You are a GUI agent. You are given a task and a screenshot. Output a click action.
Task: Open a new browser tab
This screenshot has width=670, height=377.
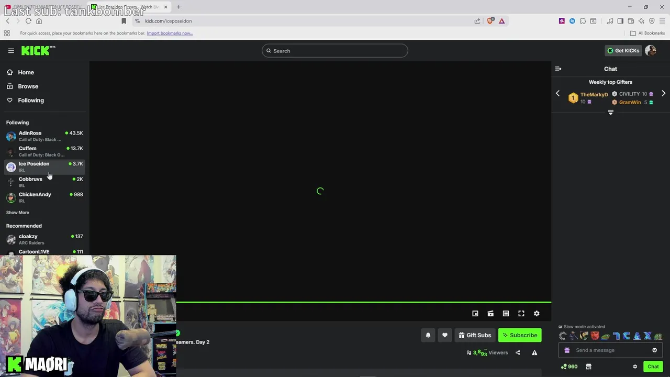(178, 7)
